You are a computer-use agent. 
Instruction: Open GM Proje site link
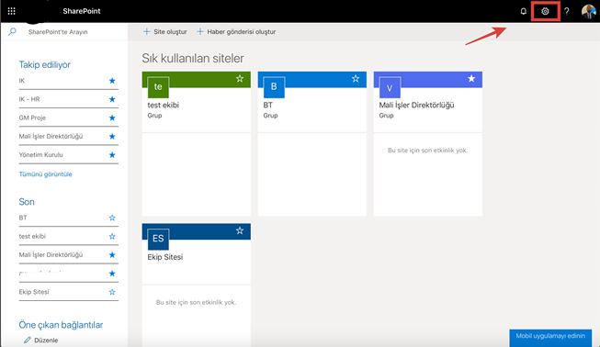click(32, 118)
